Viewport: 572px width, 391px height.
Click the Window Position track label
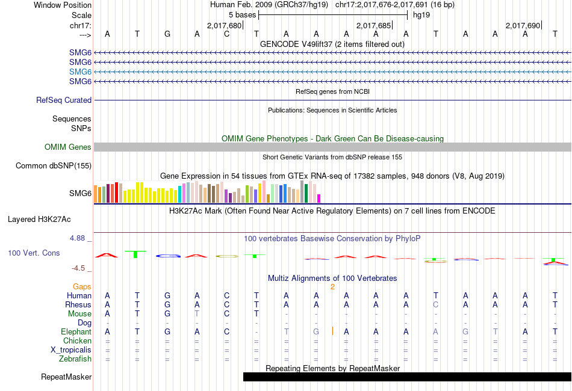(x=63, y=5)
